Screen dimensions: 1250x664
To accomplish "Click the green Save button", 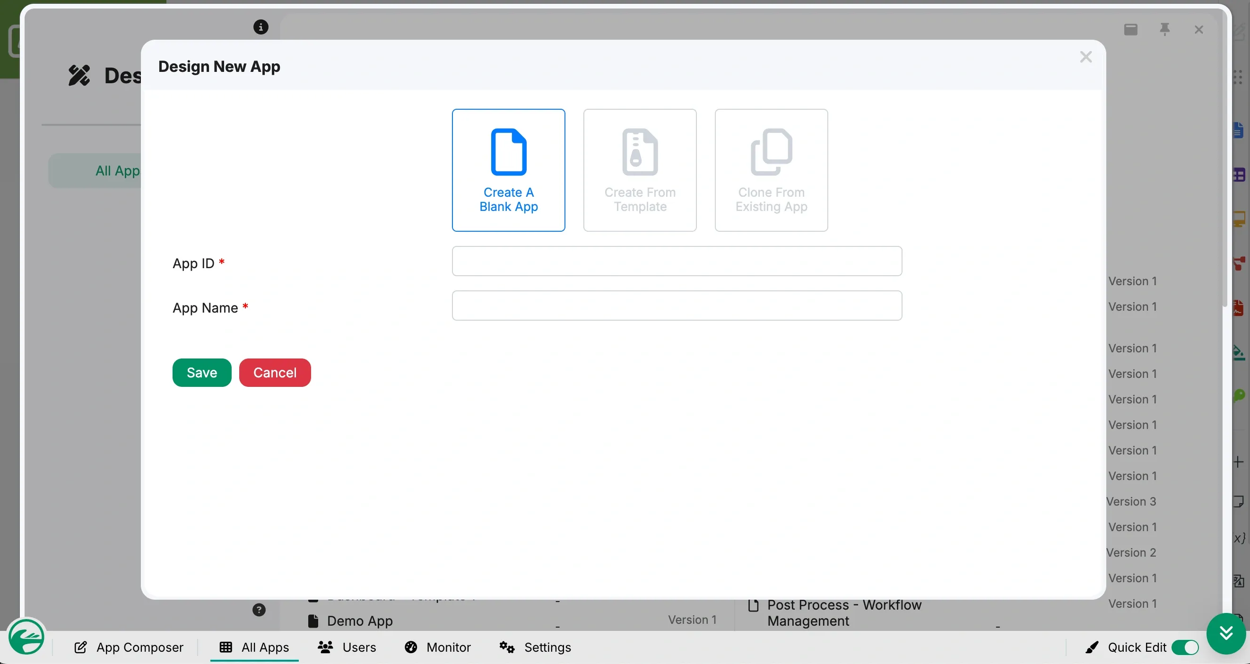I will coord(202,372).
